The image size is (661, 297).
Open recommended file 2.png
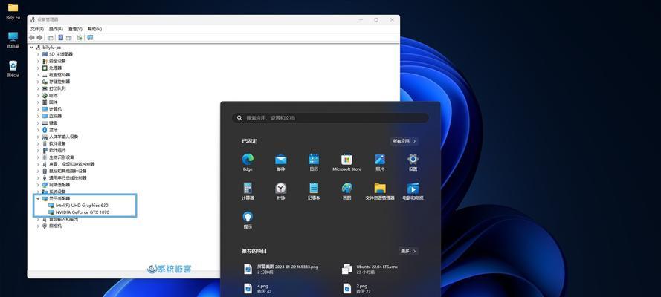[357, 289]
